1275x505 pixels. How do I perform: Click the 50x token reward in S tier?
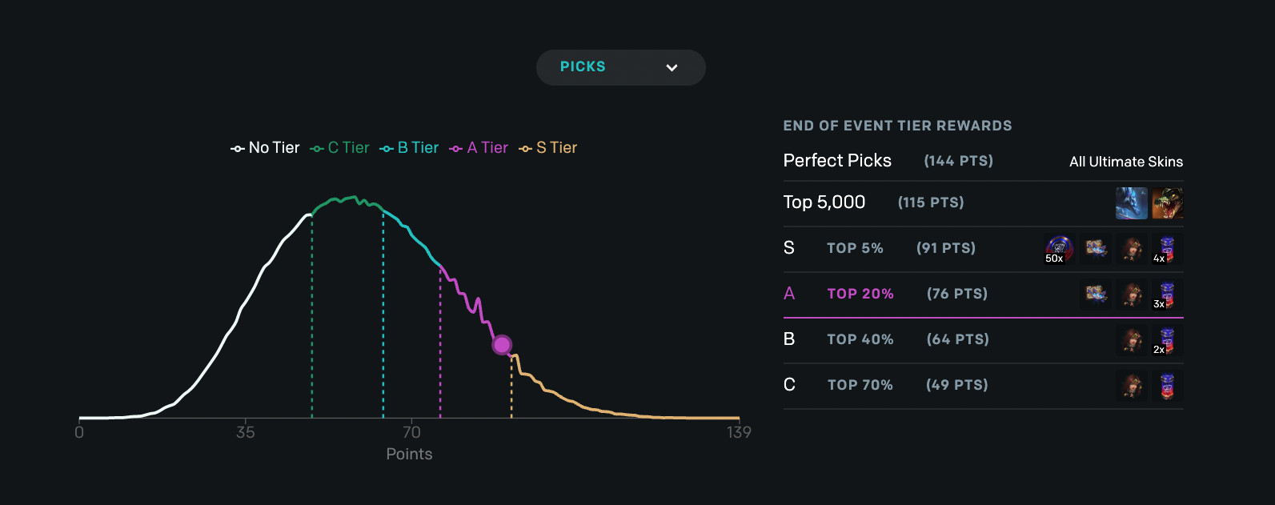tap(1059, 249)
